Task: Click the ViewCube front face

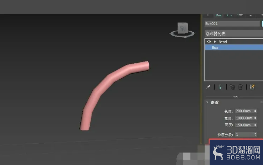Action: 183,28
